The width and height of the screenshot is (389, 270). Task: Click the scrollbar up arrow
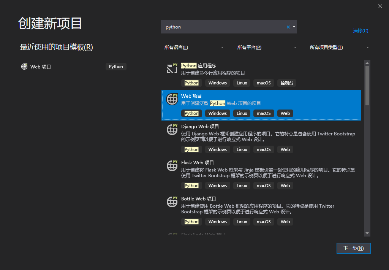click(367, 63)
